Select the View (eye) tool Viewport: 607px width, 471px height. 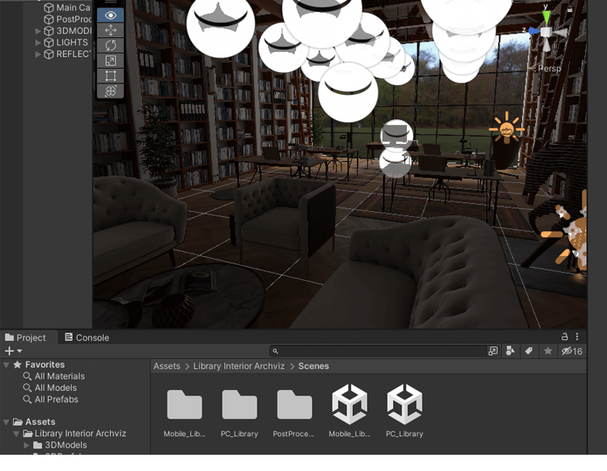pos(111,15)
